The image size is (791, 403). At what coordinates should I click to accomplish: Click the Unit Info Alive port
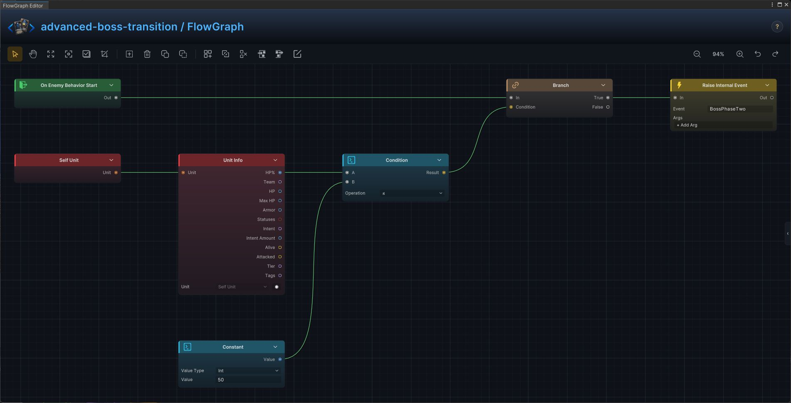click(280, 248)
